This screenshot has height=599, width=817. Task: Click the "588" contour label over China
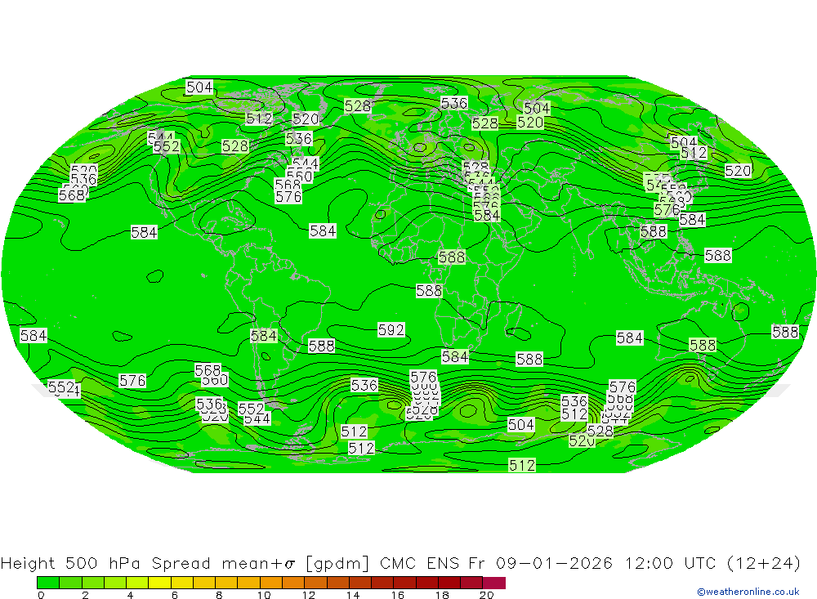point(653,231)
